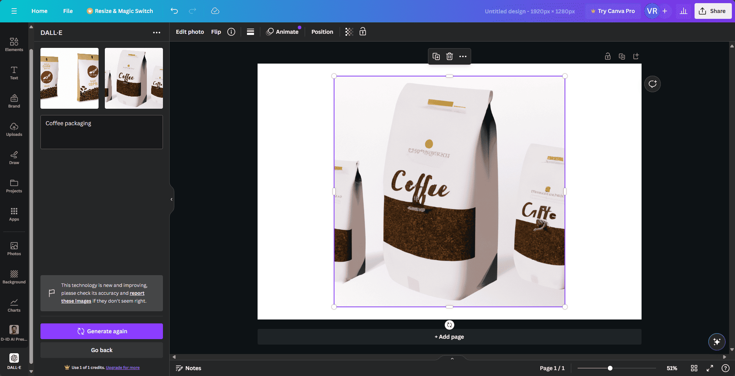Image resolution: width=735 pixels, height=376 pixels.
Task: Follow the Upgrade for more link
Action: [123, 368]
